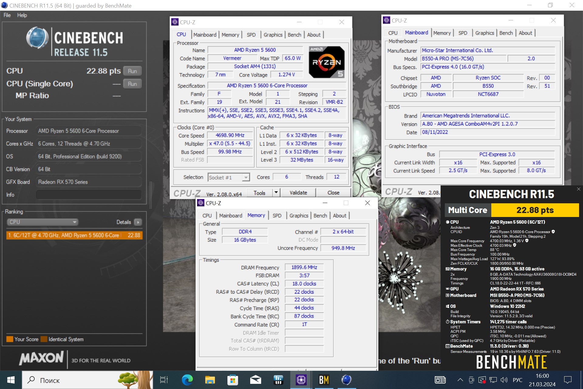This screenshot has height=389, width=583.
Task: Click the Windows search box labeled Поиск
Action: [x=87, y=380]
